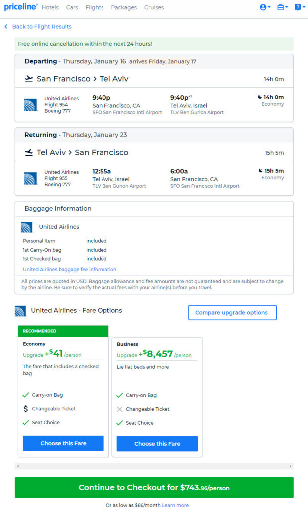The width and height of the screenshot is (308, 511).
Task: Click the fare options horizontal scrollbar
Action: click(x=154, y=466)
